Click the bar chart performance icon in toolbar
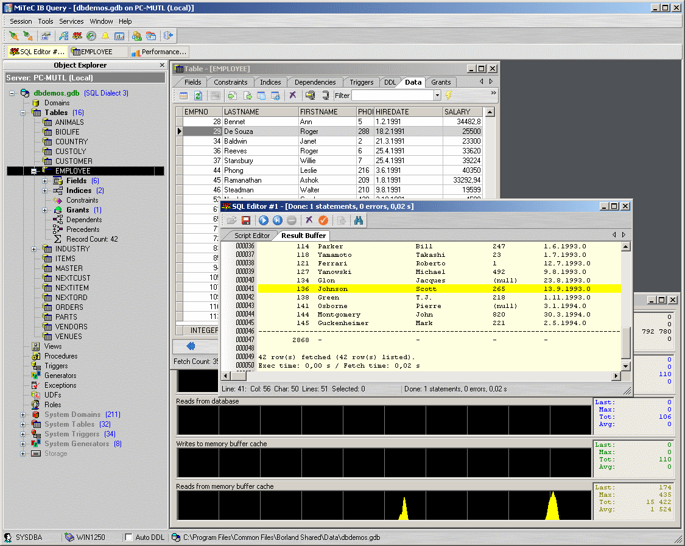 click(119, 36)
